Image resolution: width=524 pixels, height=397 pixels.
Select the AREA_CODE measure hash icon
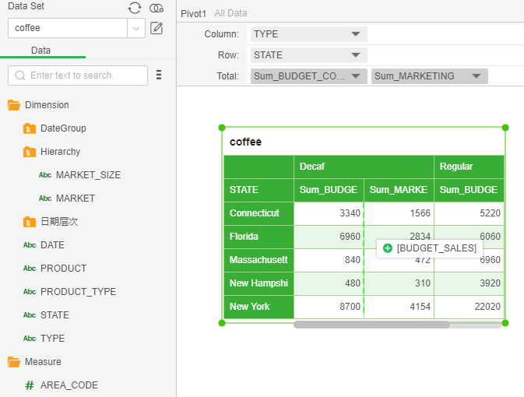[x=30, y=385]
